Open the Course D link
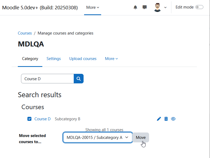This screenshot has width=210, height=158. click(43, 119)
